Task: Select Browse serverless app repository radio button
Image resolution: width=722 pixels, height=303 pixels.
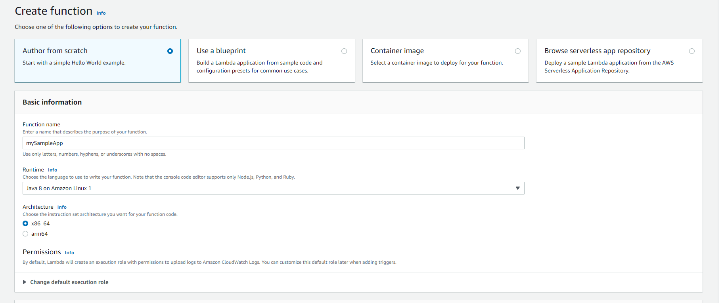Action: click(692, 51)
